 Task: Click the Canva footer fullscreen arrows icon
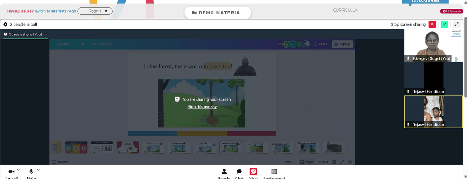(x=342, y=162)
